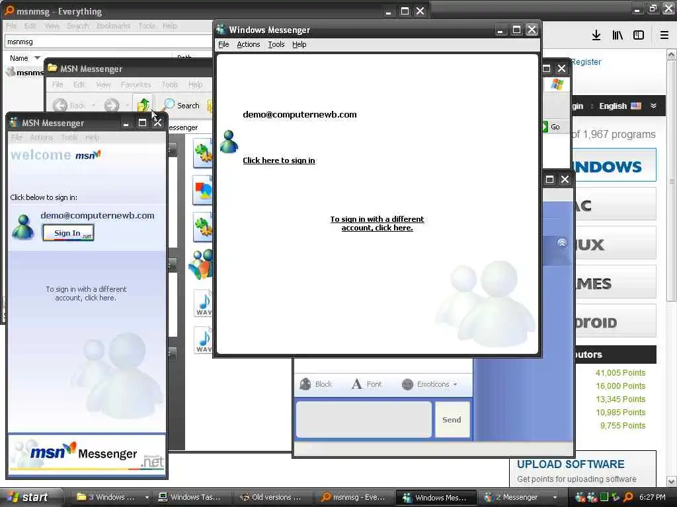Screen dimensions: 677x507
Task: Open Bookmarks menu in Everything window
Action: tap(113, 26)
